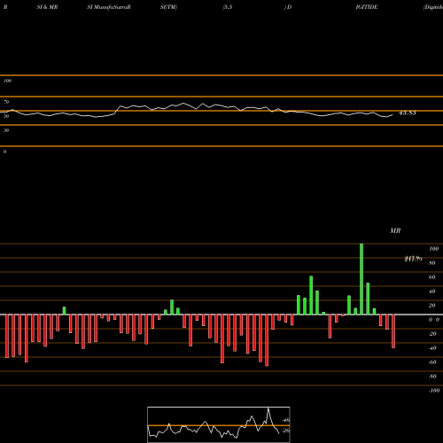Click the RSI value label 43.33
This screenshot has width=443, height=443.
(408, 113)
